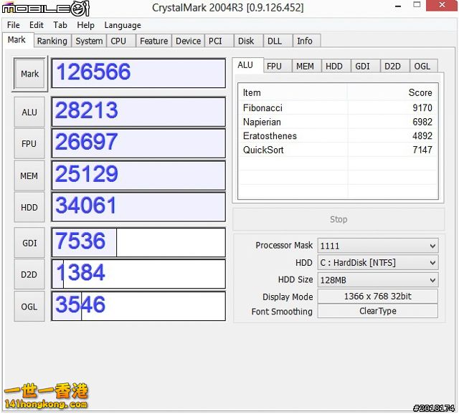
Task: Click the QuickSort score 7147
Action: pyautogui.click(x=422, y=150)
